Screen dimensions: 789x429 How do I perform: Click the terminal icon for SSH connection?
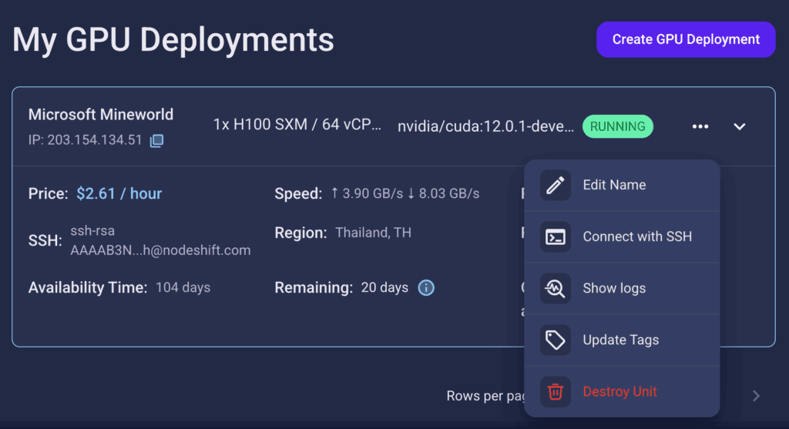(555, 237)
